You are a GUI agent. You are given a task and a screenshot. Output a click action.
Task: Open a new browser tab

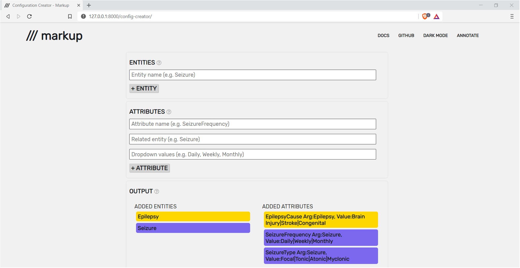(89, 5)
